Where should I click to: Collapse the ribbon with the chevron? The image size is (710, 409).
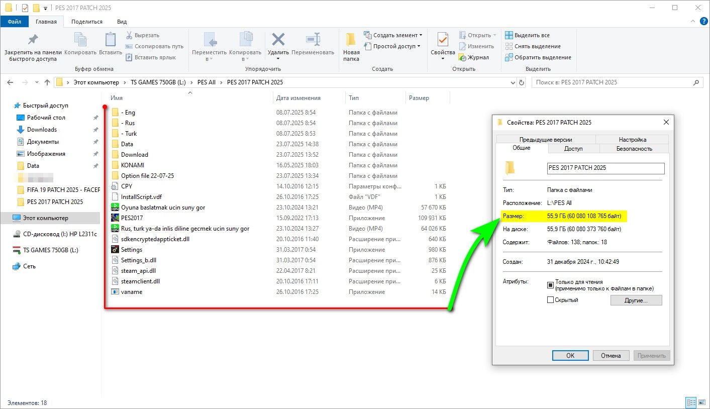pos(692,22)
